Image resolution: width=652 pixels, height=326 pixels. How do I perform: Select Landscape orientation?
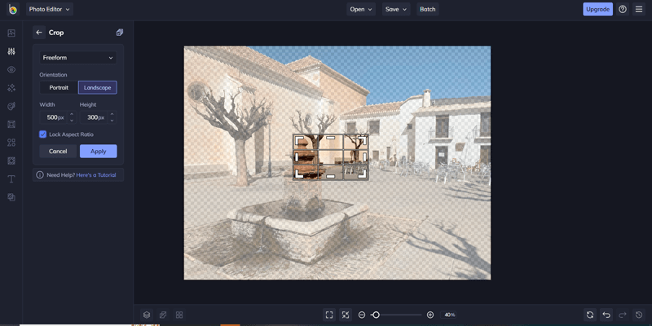(x=97, y=87)
